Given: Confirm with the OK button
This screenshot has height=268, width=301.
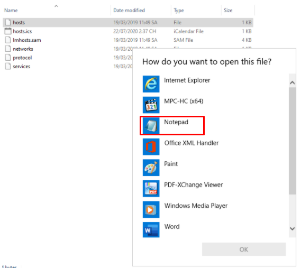Looking at the screenshot, I should coord(244,249).
